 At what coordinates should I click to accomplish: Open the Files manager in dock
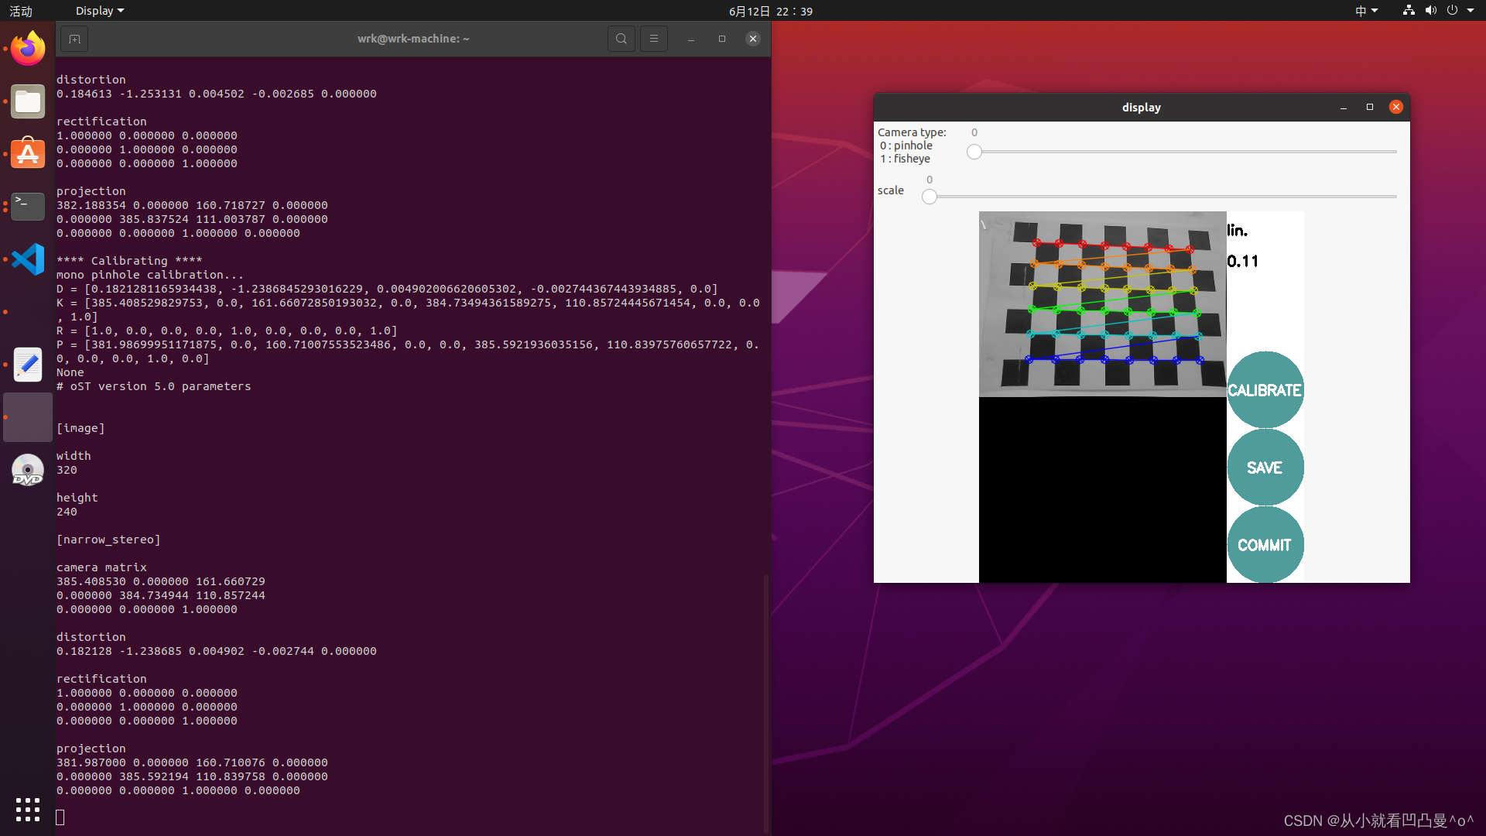[28, 101]
